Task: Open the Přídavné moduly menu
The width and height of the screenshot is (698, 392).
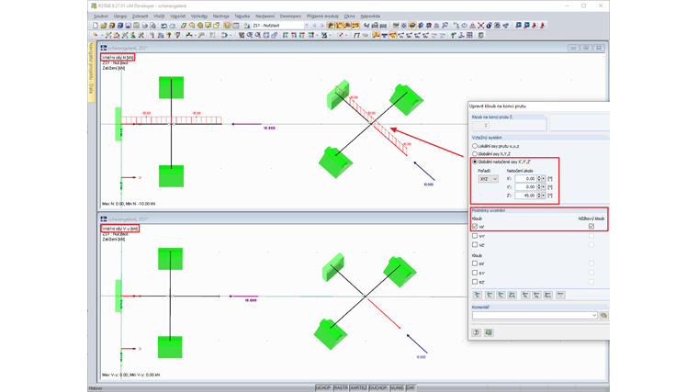Action: pyautogui.click(x=322, y=16)
